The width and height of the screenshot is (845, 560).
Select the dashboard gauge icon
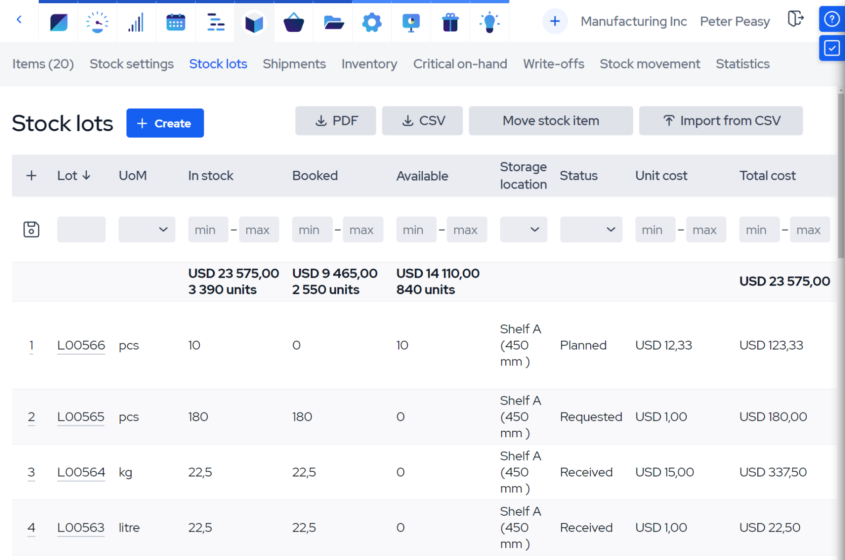[x=97, y=21]
